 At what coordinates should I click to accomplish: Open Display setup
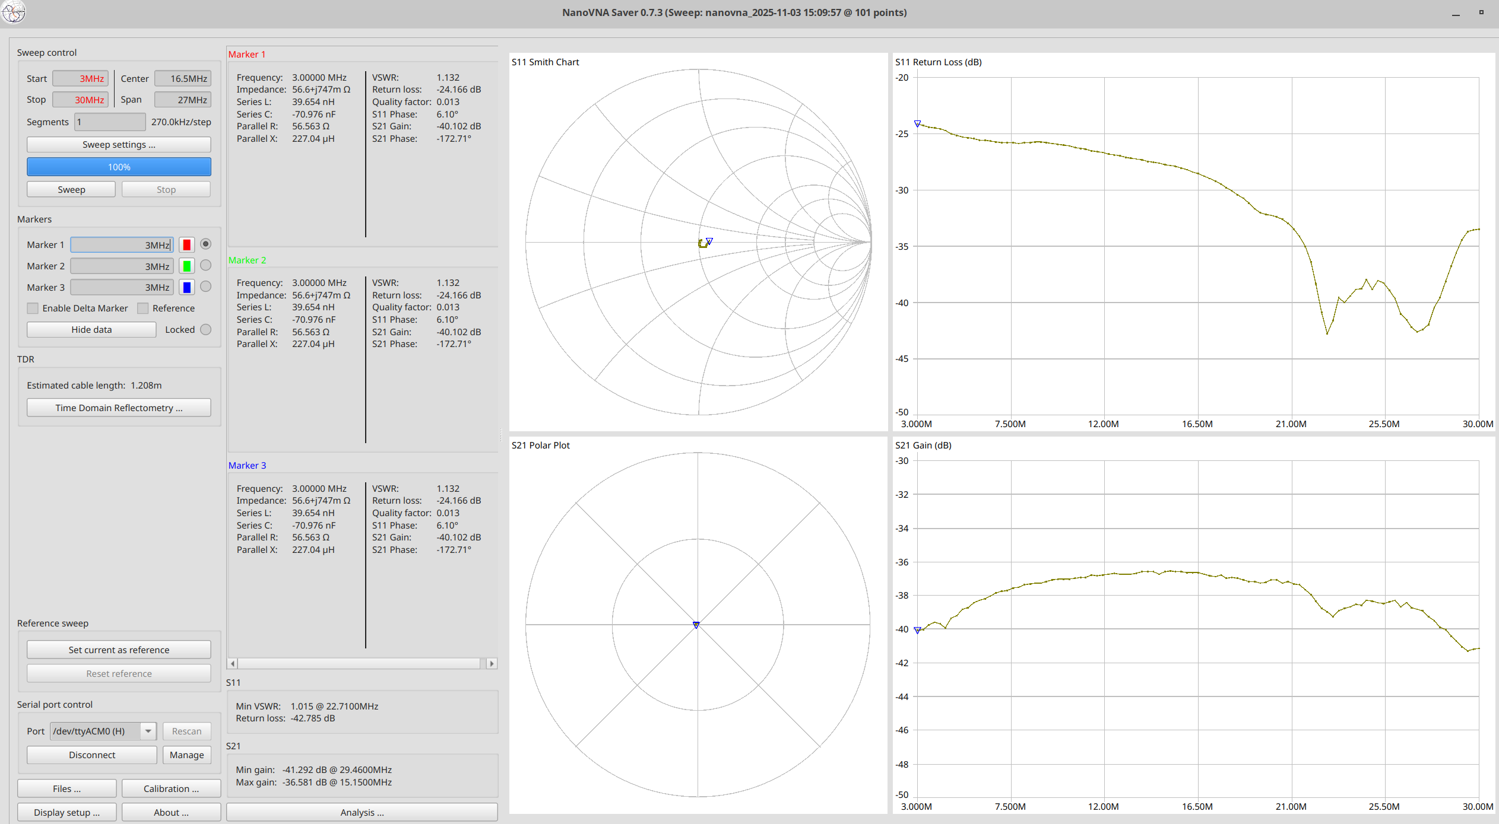click(66, 812)
